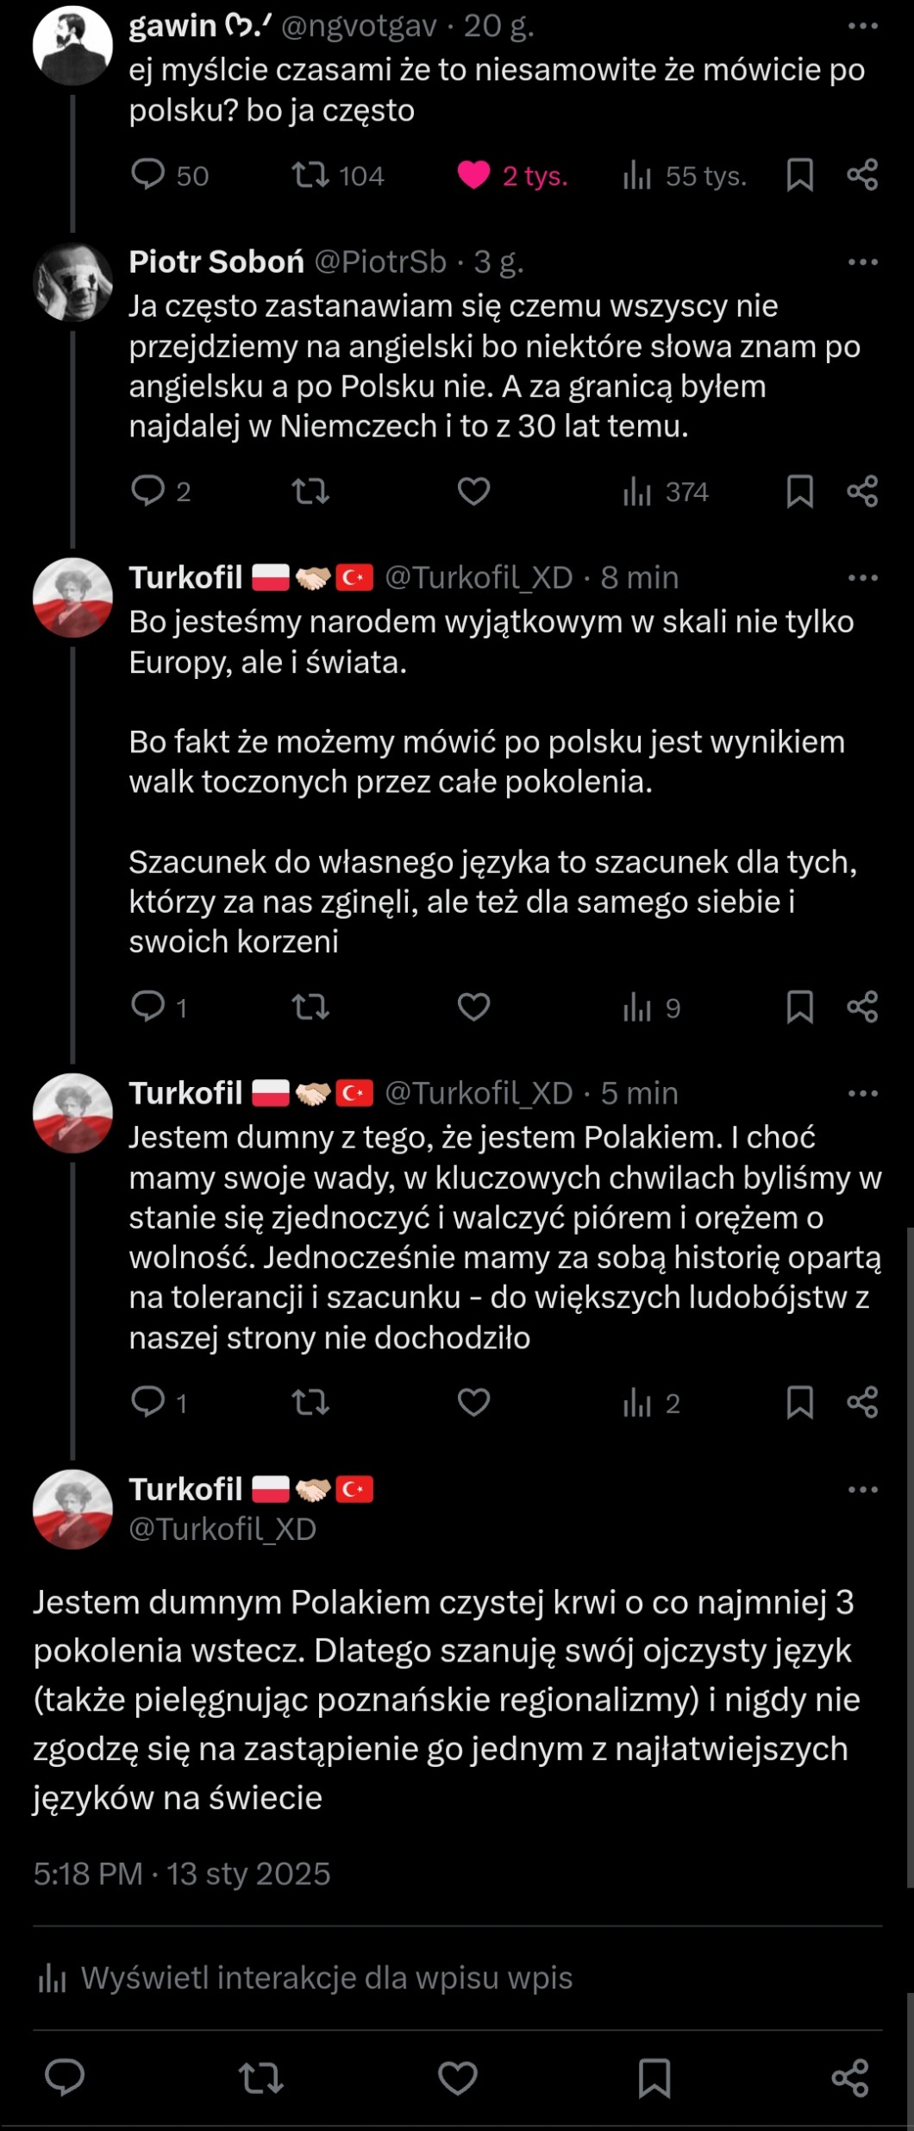This screenshot has height=2131, width=914.
Task: Open gawin's profile avatar
Action: [x=72, y=45]
